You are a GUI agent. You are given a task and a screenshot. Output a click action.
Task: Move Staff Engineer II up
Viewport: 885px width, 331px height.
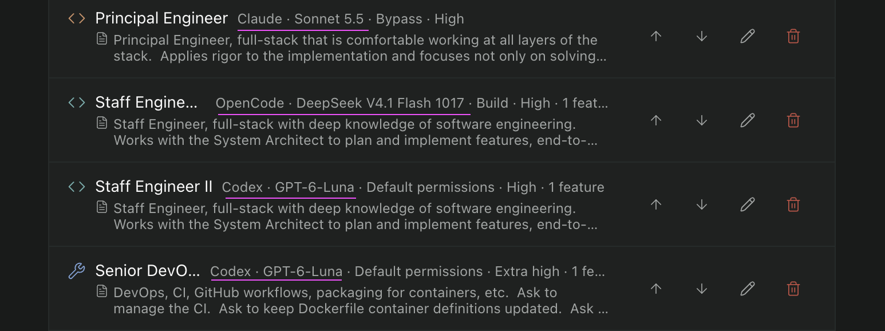pyautogui.click(x=656, y=204)
